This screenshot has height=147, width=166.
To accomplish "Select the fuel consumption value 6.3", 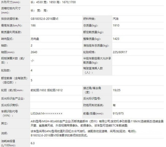I will click(33, 143).
